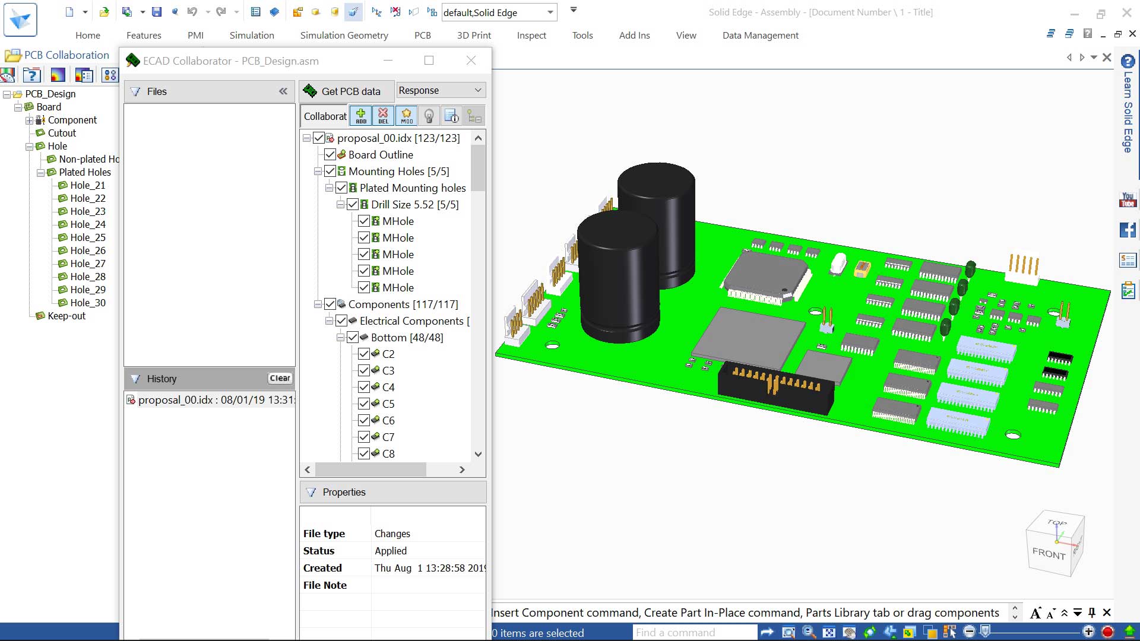Click the lightbulb icon in Collaborate toolbar

(x=429, y=116)
